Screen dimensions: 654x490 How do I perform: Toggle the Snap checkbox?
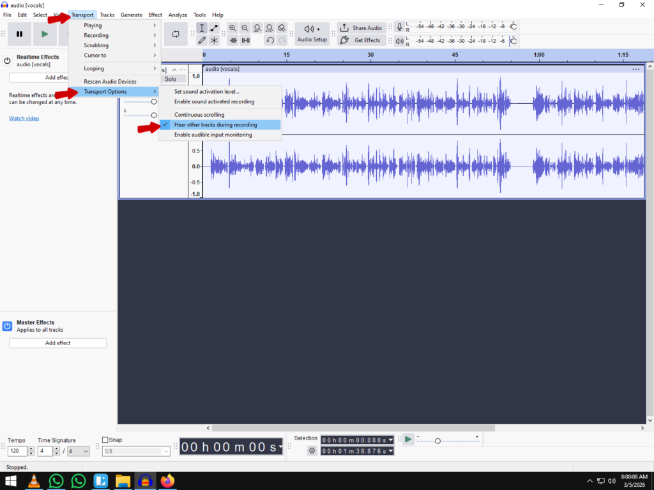tap(105, 440)
